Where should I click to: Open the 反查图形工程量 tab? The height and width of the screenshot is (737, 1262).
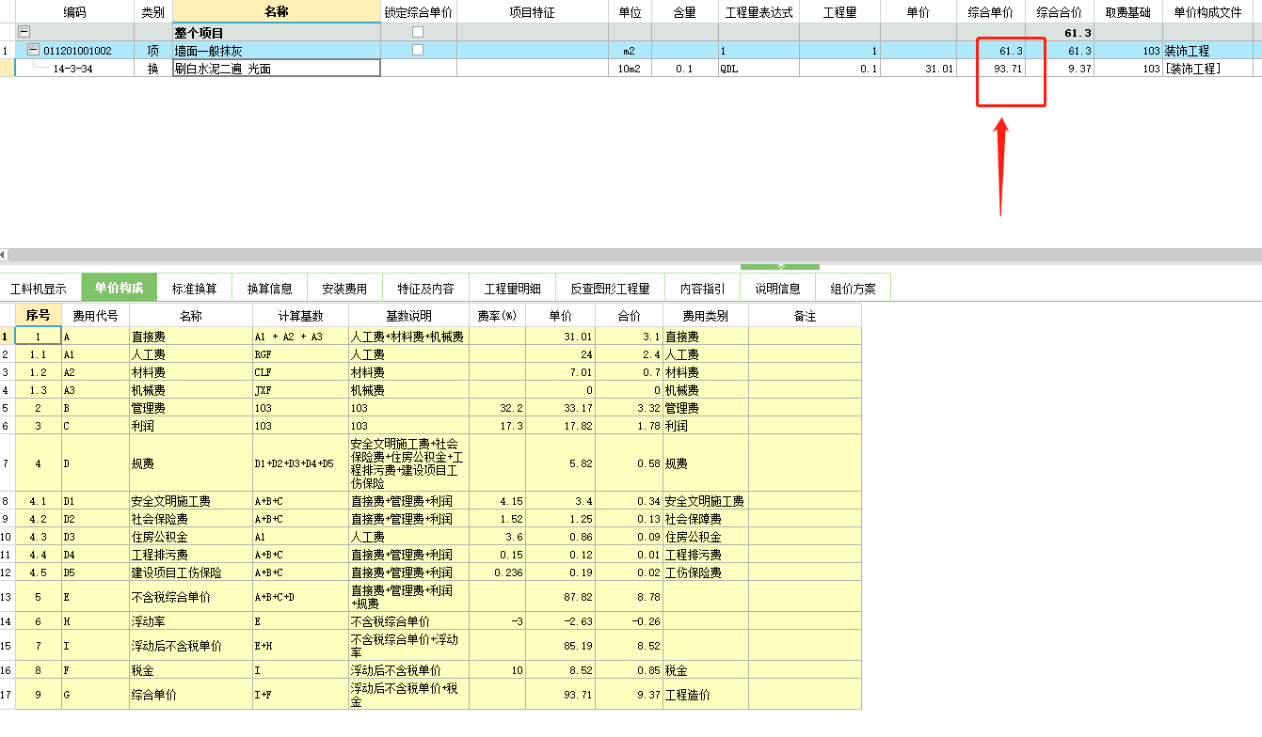coord(612,289)
